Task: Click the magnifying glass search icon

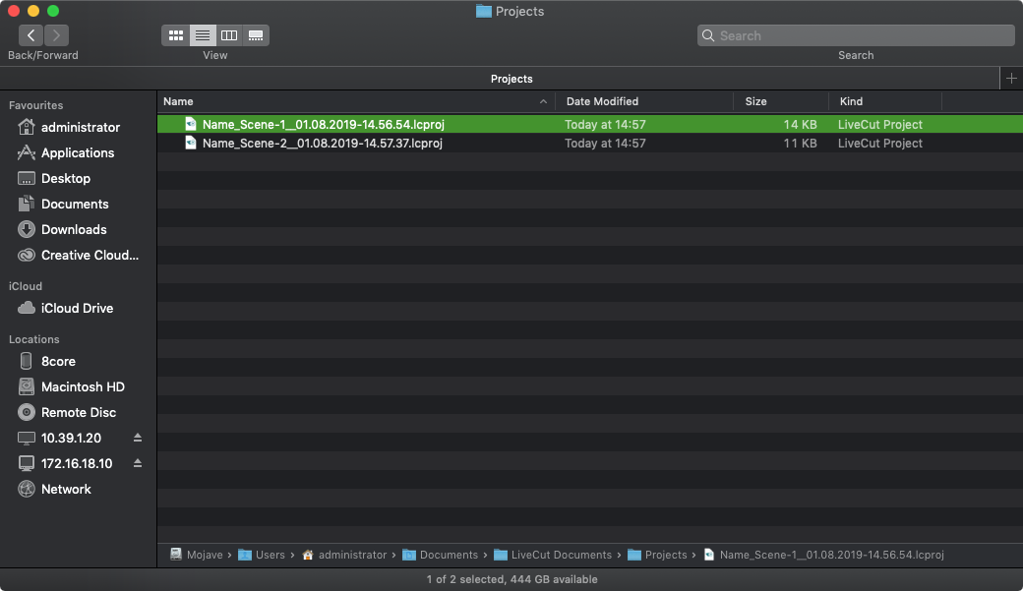Action: (x=708, y=35)
